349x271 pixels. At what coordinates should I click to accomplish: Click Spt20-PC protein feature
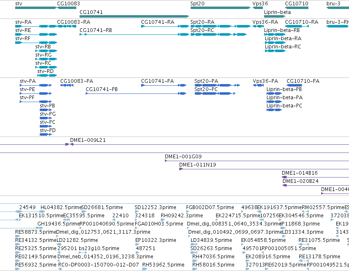tap(215, 93)
